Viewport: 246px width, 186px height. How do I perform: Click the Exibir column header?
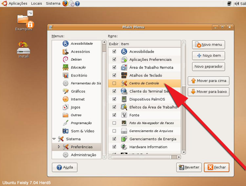[114, 44]
